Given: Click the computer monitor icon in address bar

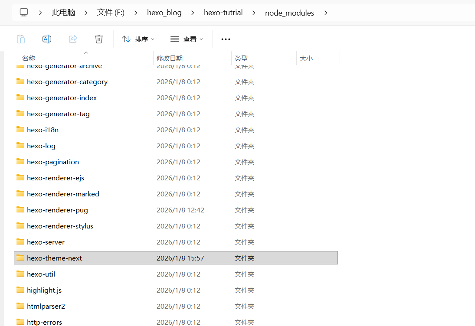Looking at the screenshot, I should (x=24, y=13).
